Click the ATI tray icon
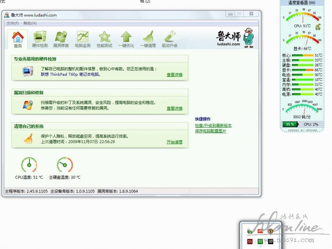Image resolution: width=332 pixels, height=249 pixels. [x=260, y=231]
